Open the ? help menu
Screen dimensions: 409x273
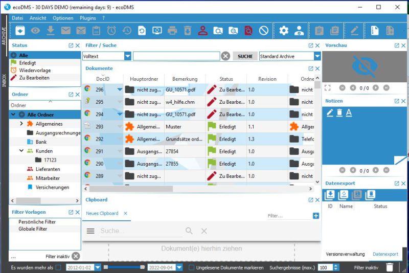pyautogui.click(x=103, y=18)
